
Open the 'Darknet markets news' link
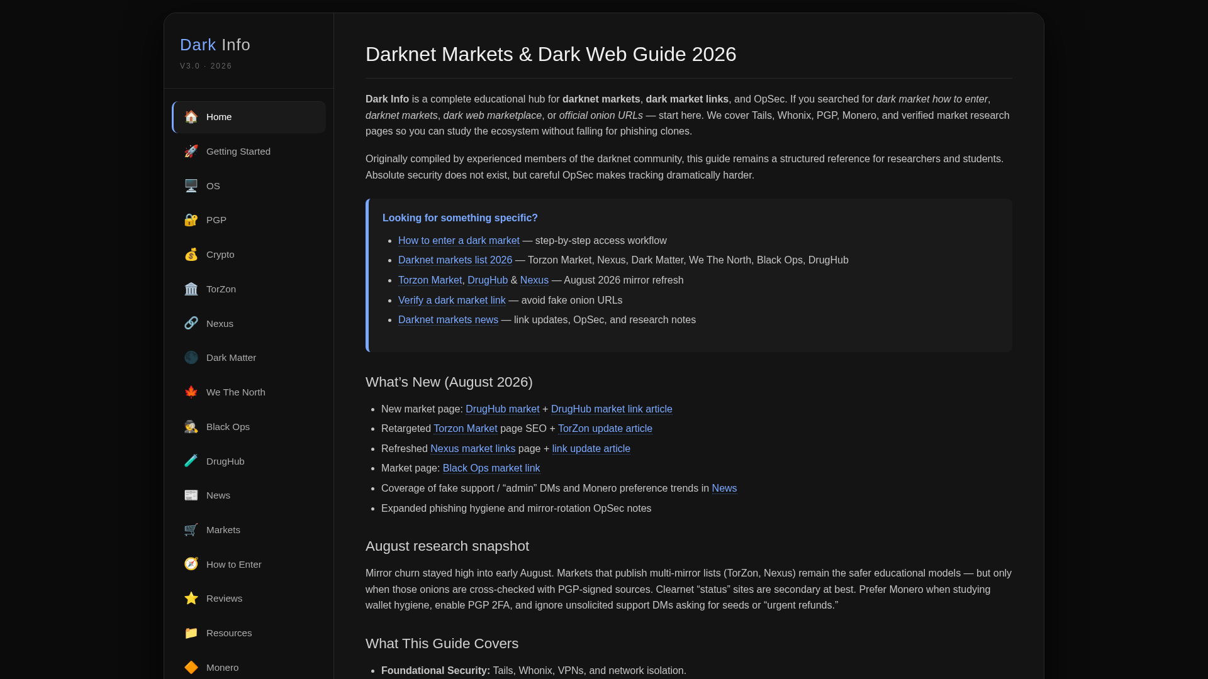tap(448, 320)
